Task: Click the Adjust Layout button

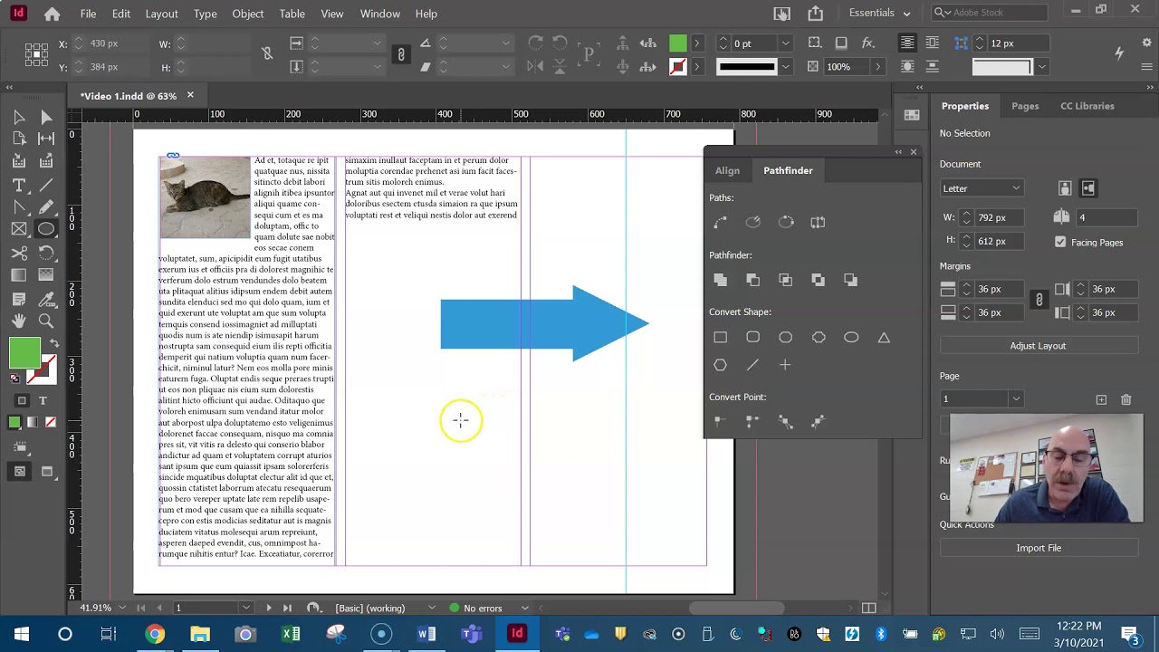Action: (x=1038, y=346)
